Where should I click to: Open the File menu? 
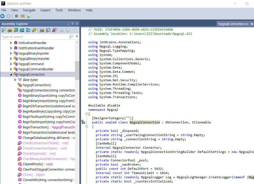pos(4,10)
